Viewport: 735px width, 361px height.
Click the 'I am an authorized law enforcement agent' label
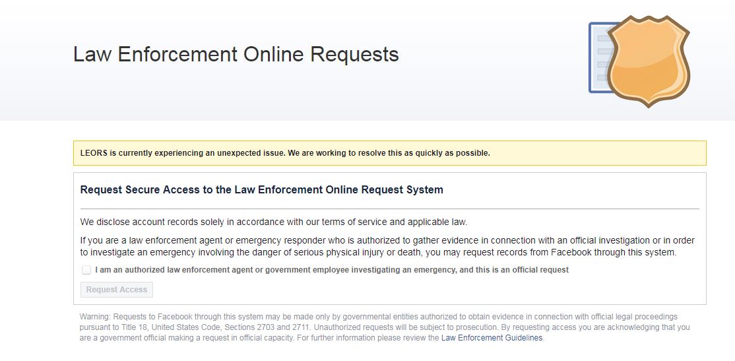[x=331, y=270]
